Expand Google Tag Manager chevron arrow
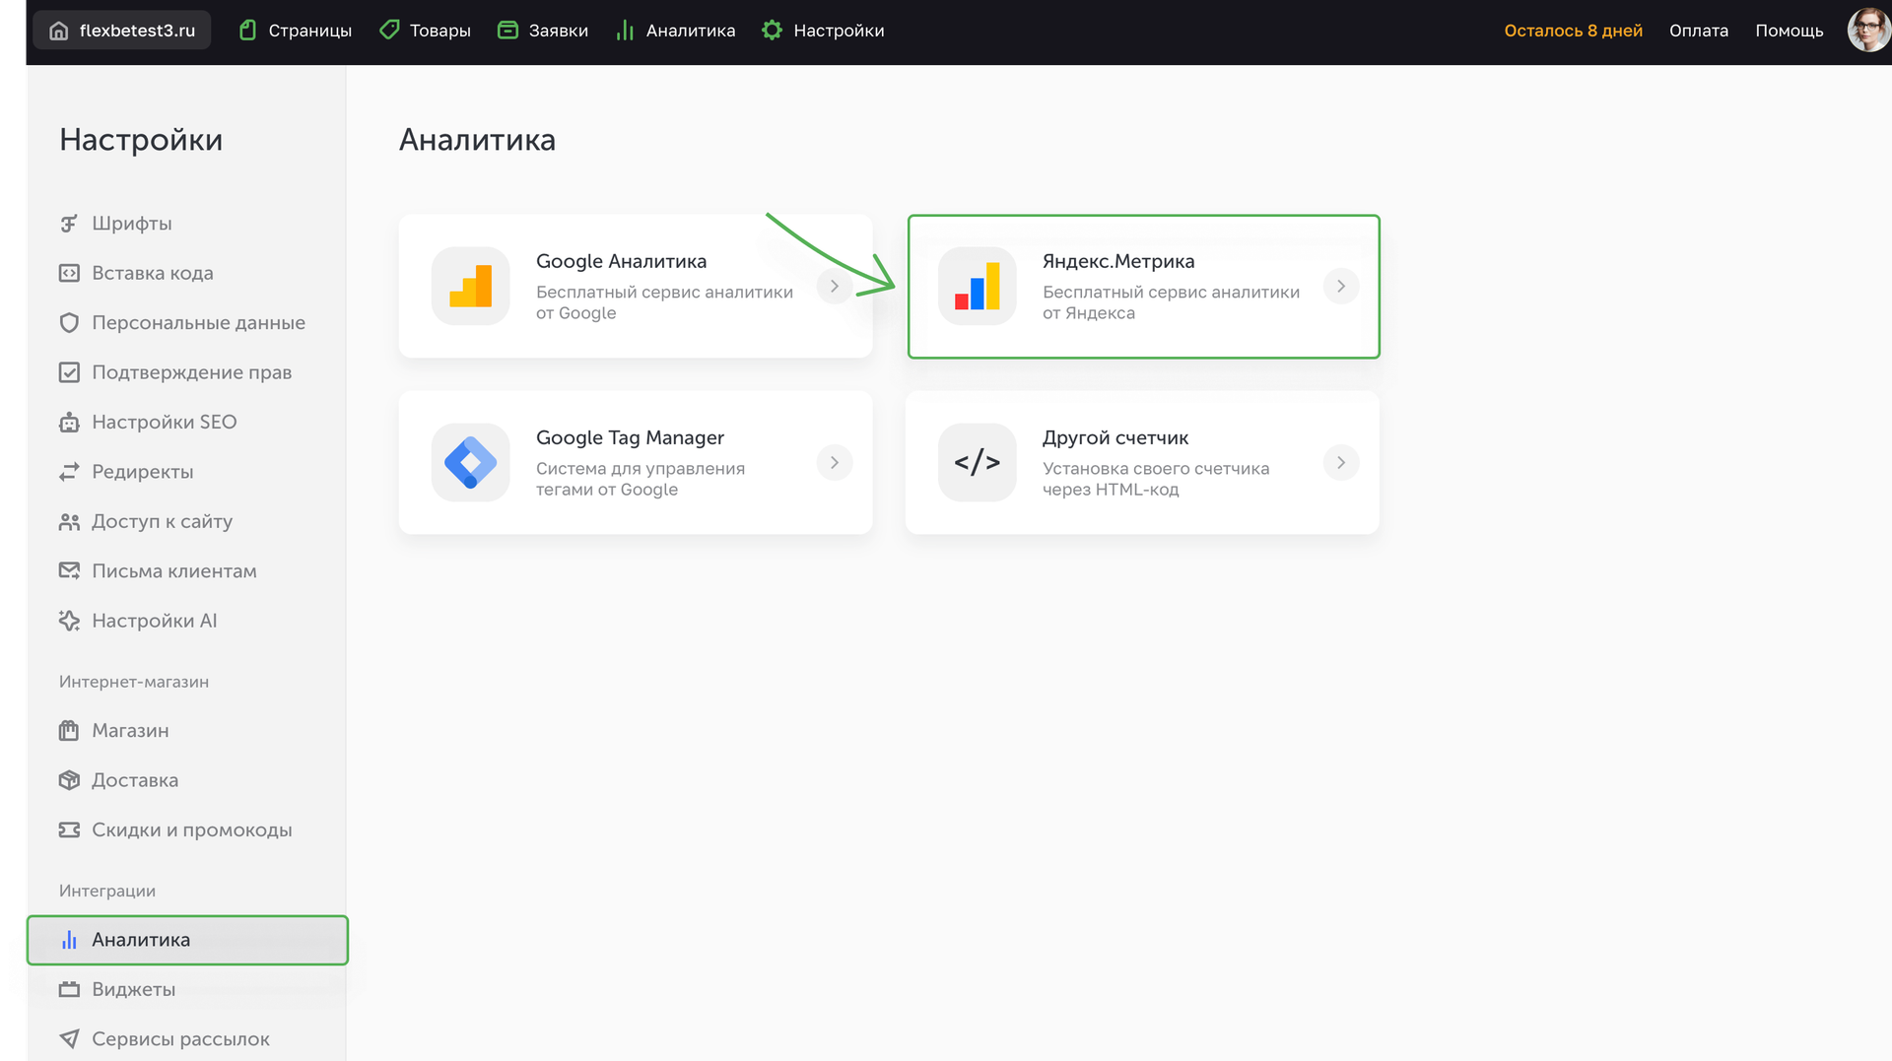This screenshot has height=1061, width=1892. pos(834,462)
